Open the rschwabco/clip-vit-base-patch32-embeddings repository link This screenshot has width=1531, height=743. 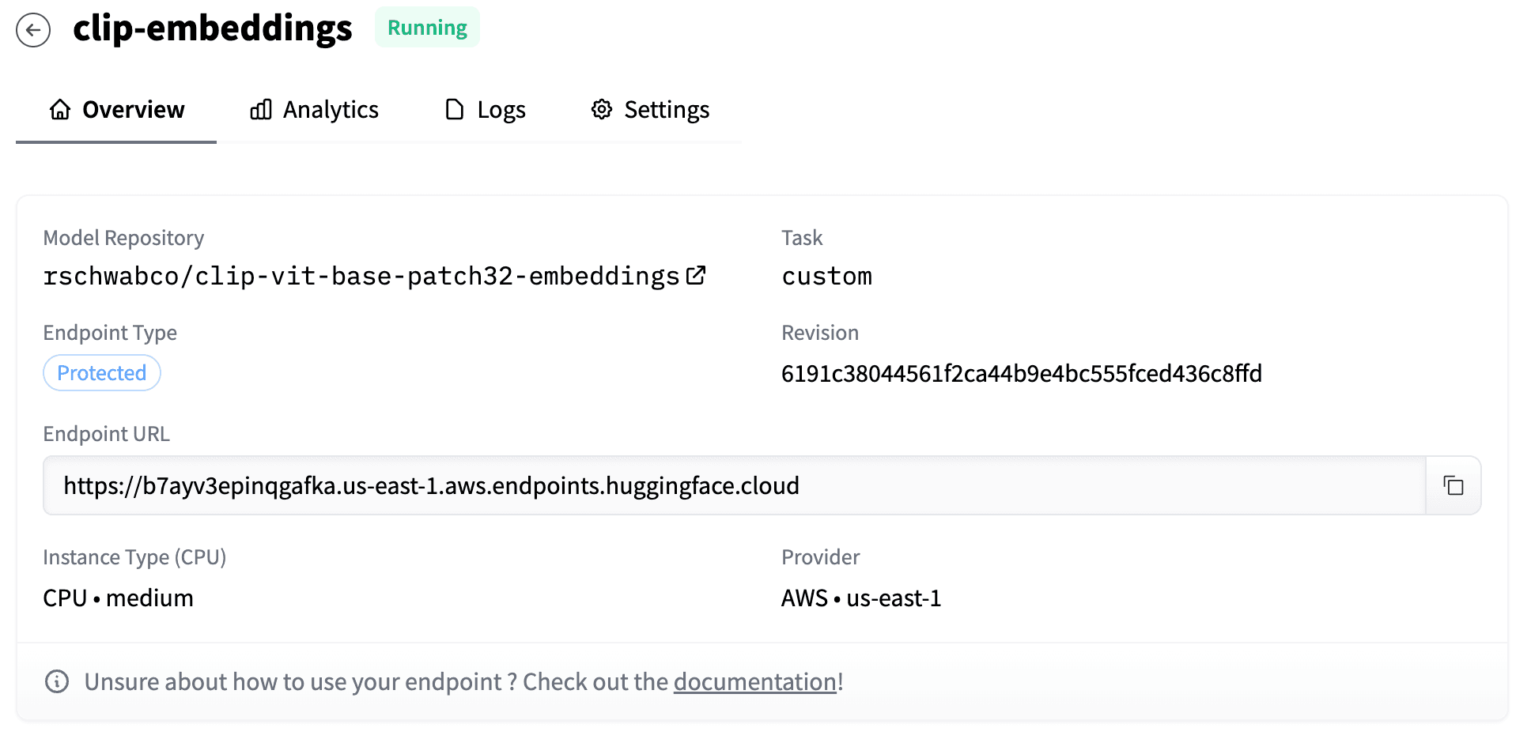(361, 276)
